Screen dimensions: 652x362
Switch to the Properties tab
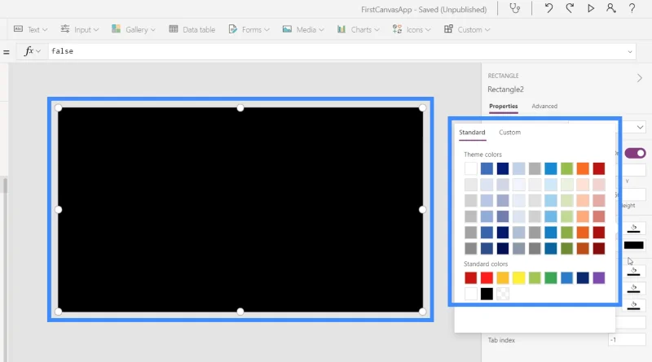pyautogui.click(x=503, y=107)
